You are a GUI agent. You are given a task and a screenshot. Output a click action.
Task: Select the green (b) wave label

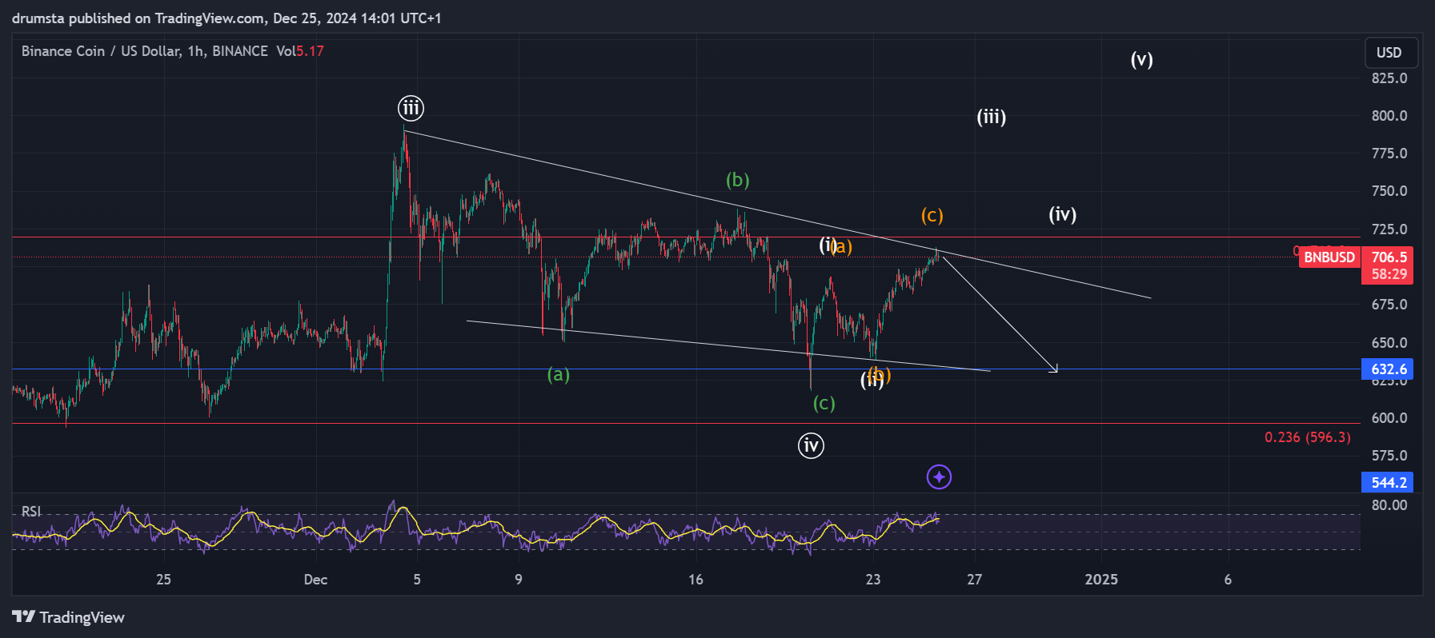(x=737, y=180)
